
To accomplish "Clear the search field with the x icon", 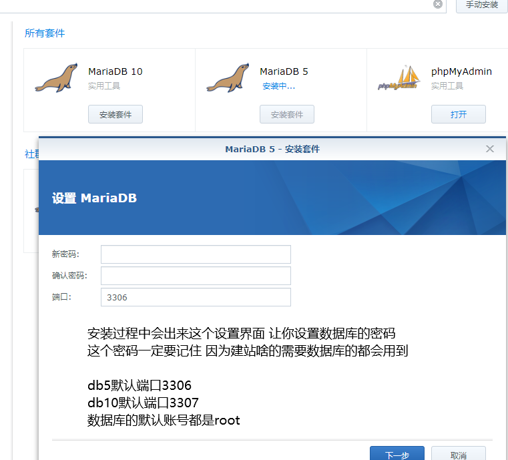I will (438, 4).
